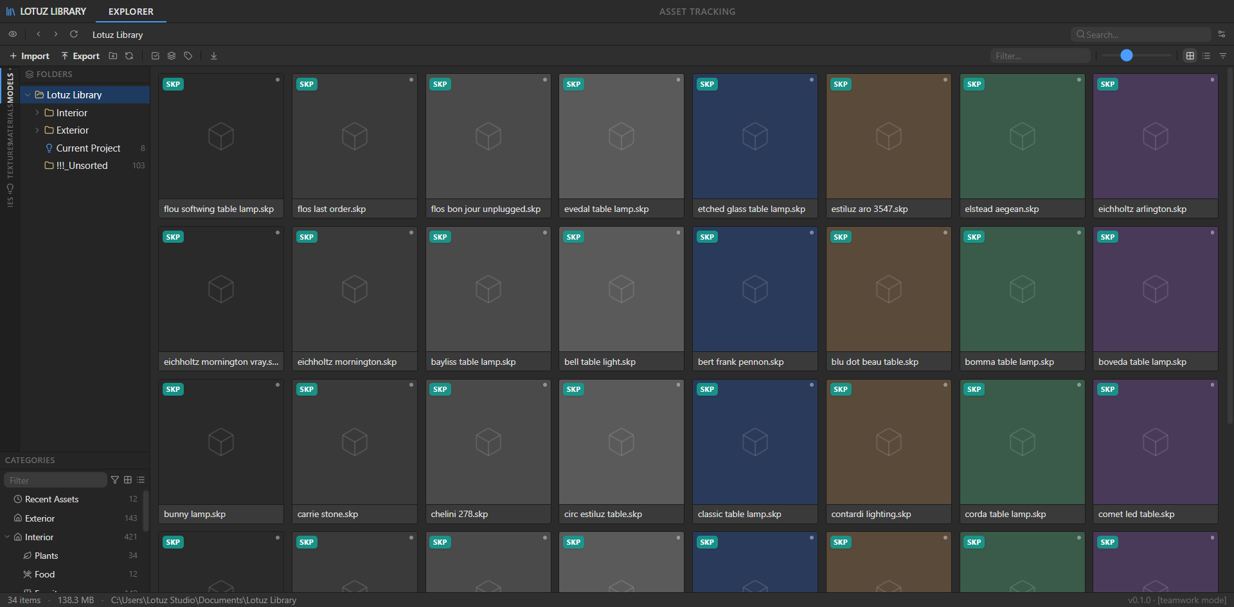Adjust the thumbnail size slider
Screen dimensions: 1234x607
click(1127, 56)
